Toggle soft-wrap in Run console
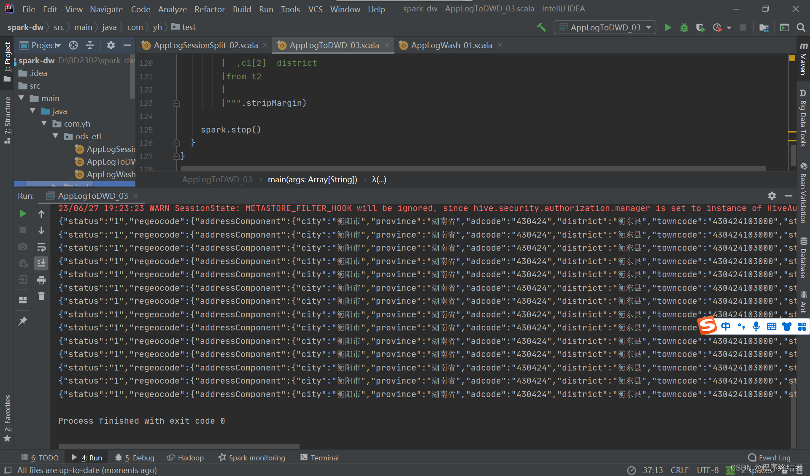This screenshot has width=810, height=476. pyautogui.click(x=41, y=247)
